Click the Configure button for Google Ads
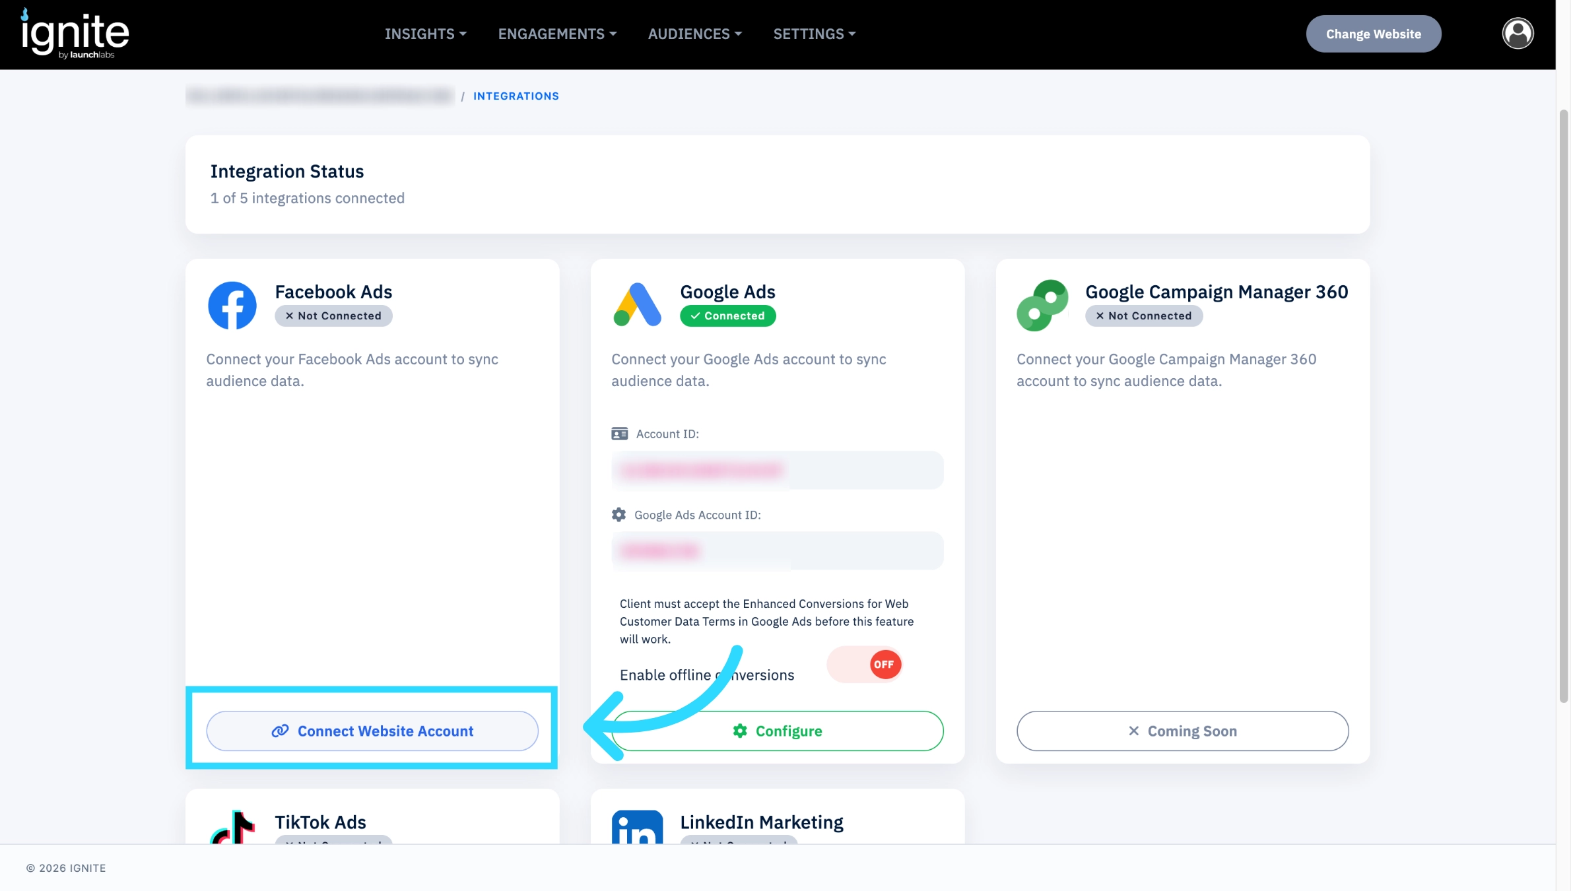This screenshot has width=1571, height=891. [x=778, y=731]
